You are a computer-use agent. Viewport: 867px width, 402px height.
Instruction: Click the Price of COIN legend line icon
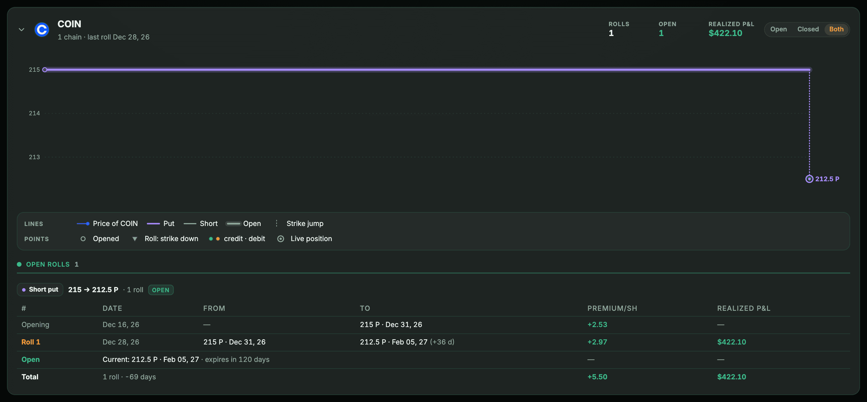[83, 224]
